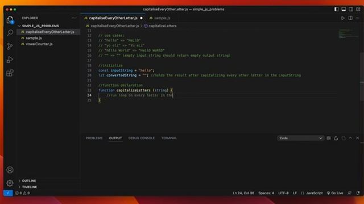Open the DEBUG CONSOLE tab

click(x=142, y=138)
